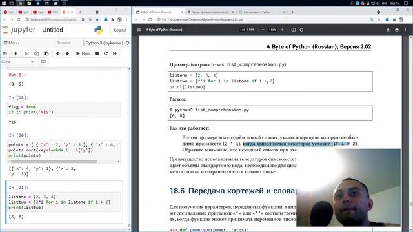Click the localhost address bar

54,19
